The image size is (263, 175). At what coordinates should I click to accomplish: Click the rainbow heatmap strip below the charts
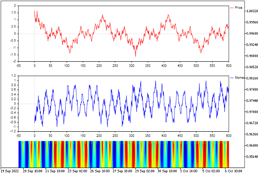click(x=124, y=154)
